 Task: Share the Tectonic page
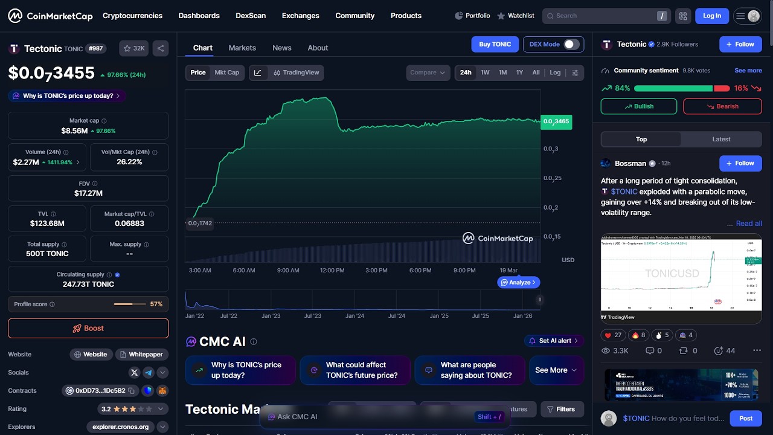click(161, 48)
